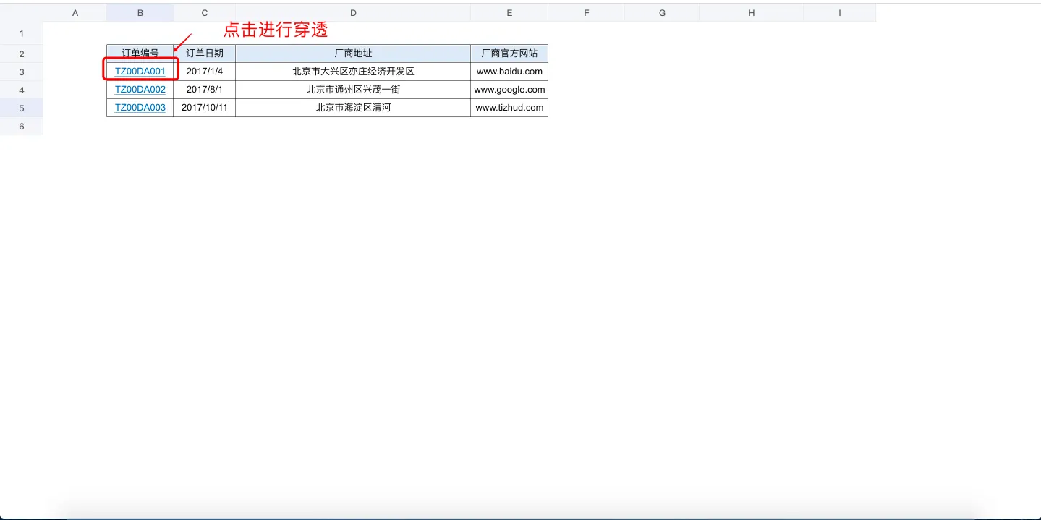Select row 2 header
Viewport: 1041px width, 520px height.
22,54
